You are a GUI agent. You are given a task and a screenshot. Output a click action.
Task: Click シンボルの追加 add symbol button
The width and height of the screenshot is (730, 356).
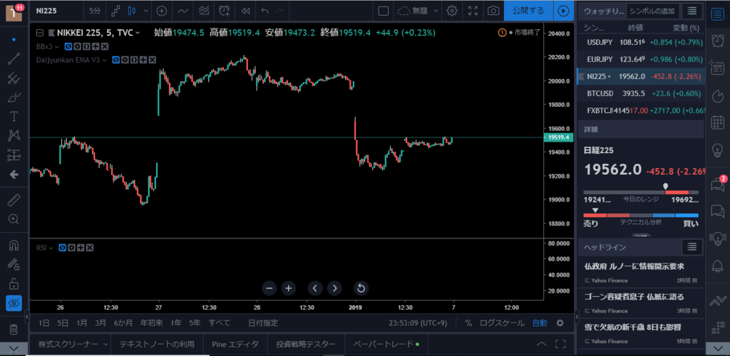pyautogui.click(x=652, y=11)
